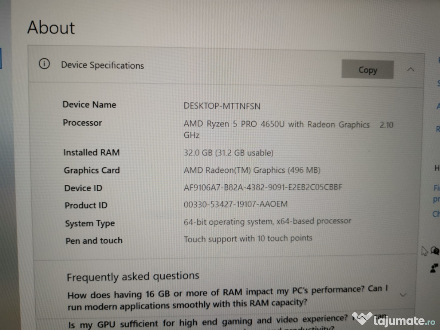Click the AMD Radeon Graphics card value
Viewport: 440px width, 330px height.
(x=252, y=170)
